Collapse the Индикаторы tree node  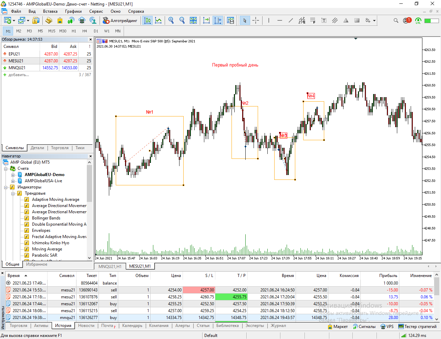(x=6, y=187)
